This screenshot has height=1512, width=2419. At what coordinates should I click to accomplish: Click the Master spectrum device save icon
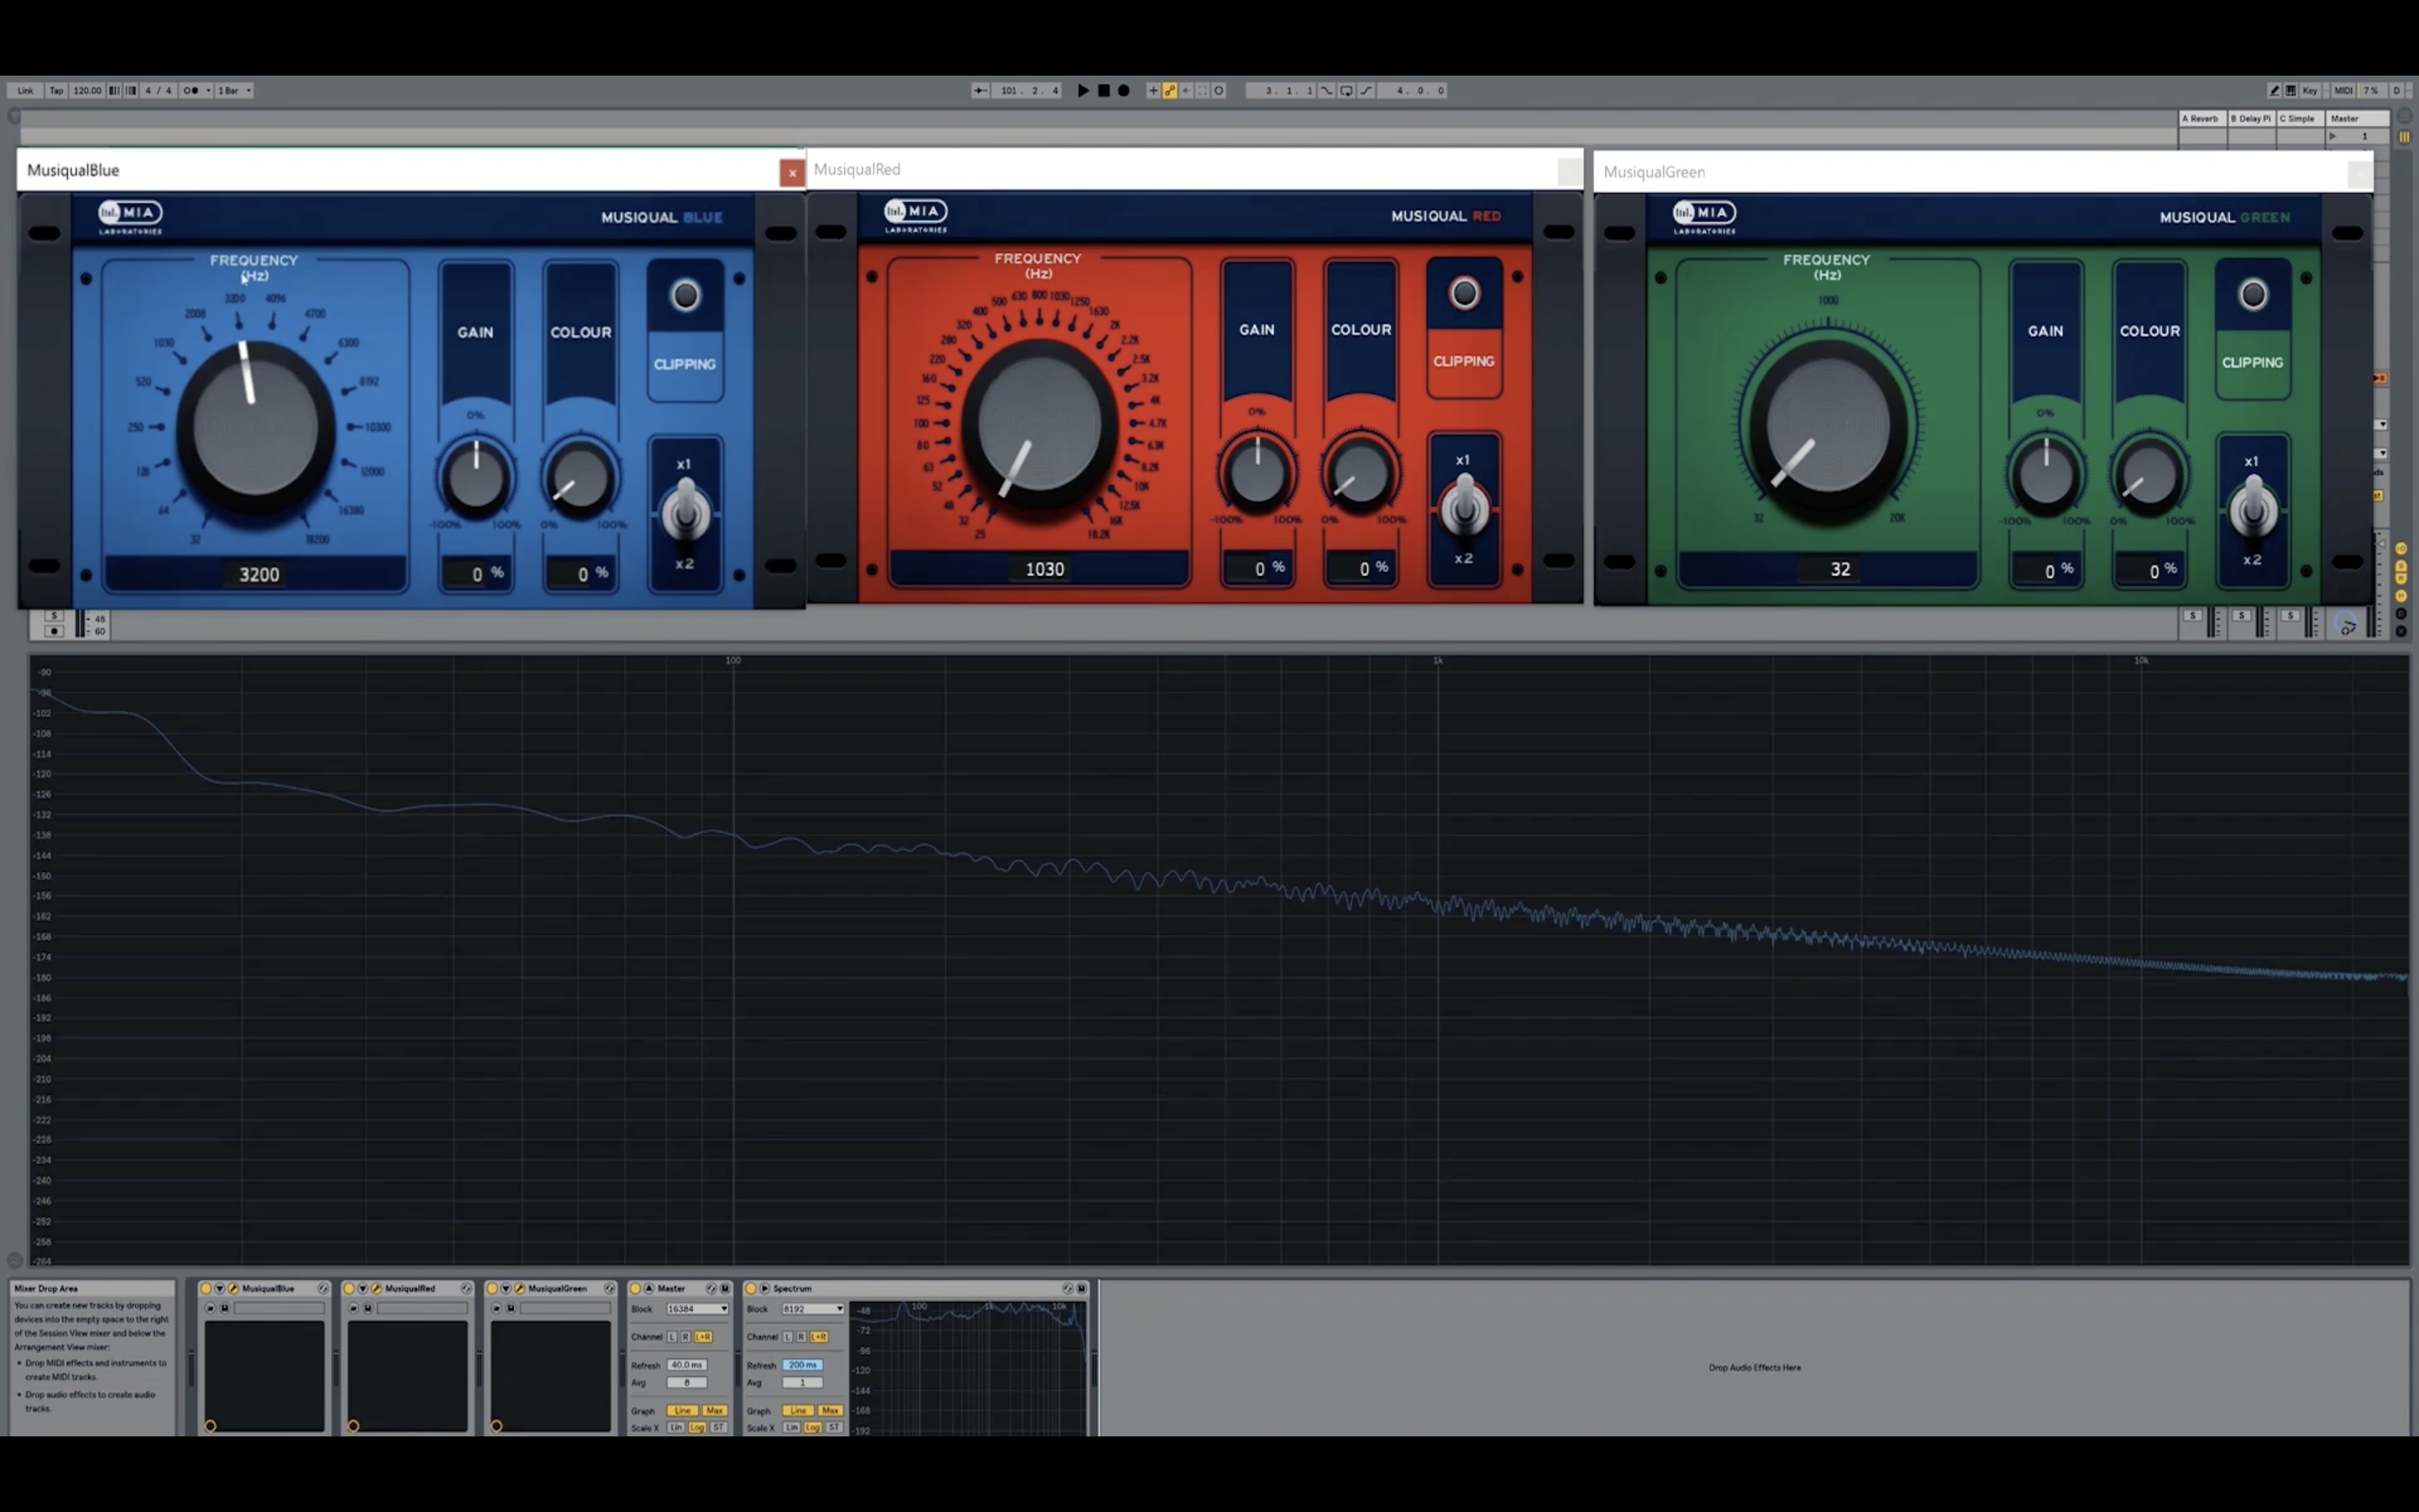point(725,1288)
